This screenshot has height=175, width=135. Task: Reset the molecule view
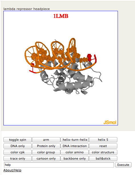tap(103, 146)
